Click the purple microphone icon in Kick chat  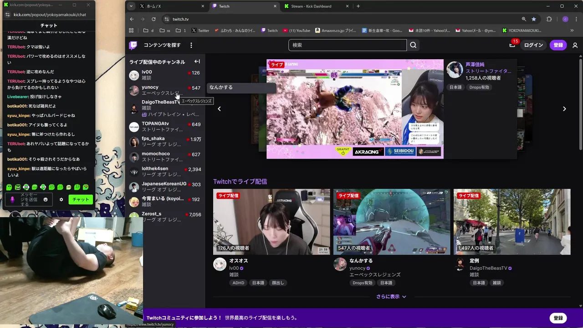(x=13, y=200)
